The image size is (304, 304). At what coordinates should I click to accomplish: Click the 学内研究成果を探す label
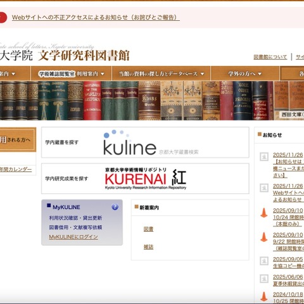(66, 179)
